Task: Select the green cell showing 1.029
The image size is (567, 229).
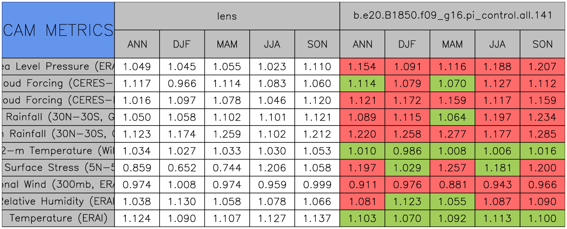Action: (407, 168)
